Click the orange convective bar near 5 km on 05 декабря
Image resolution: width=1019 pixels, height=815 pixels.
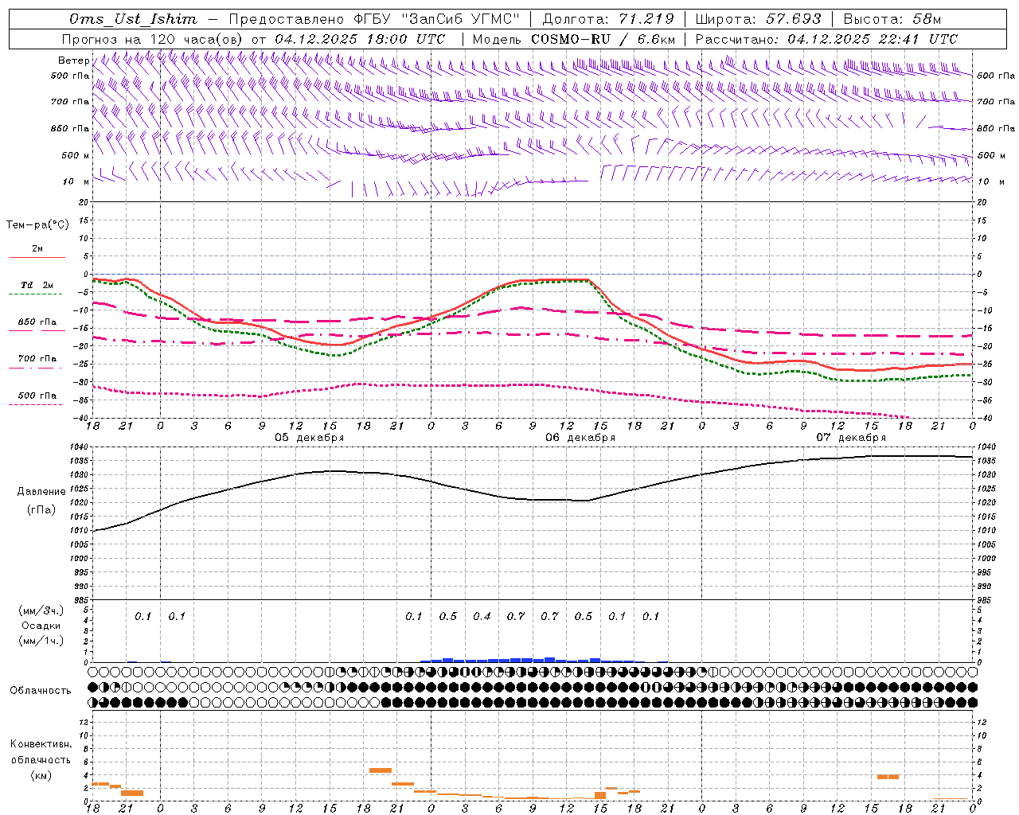point(381,770)
